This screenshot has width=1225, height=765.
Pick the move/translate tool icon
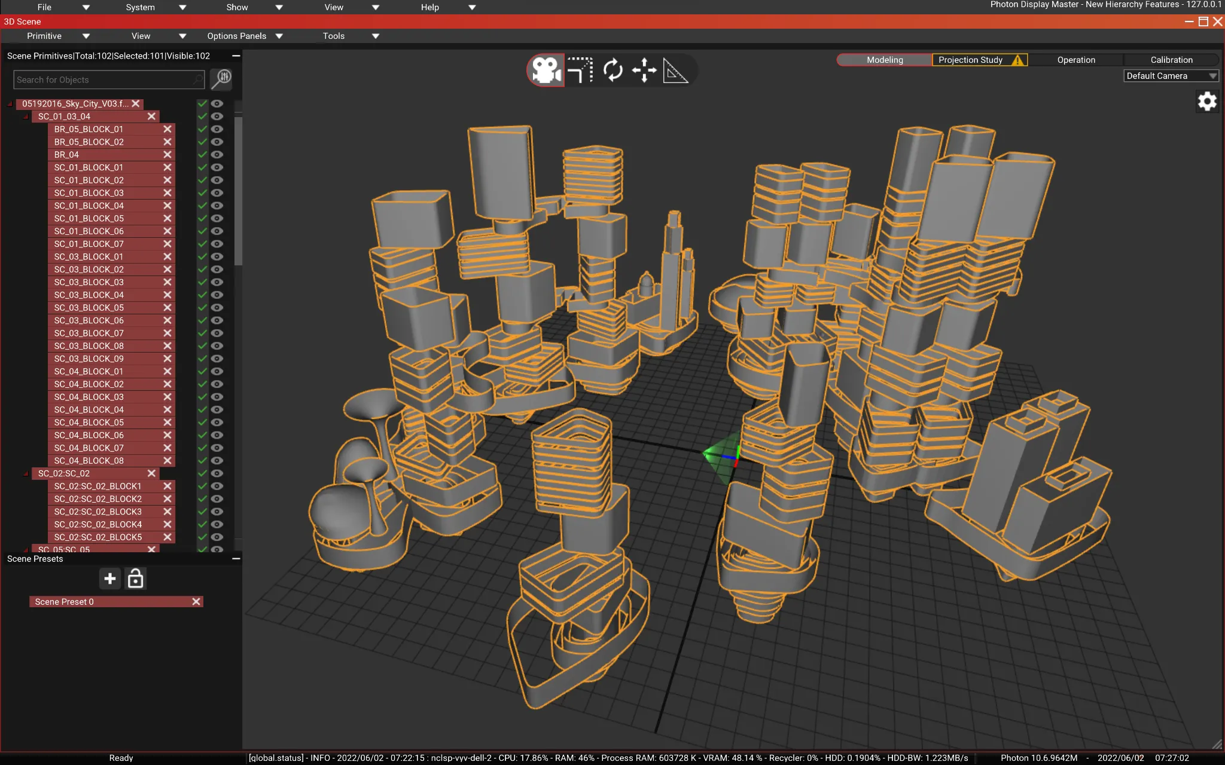pyautogui.click(x=644, y=71)
